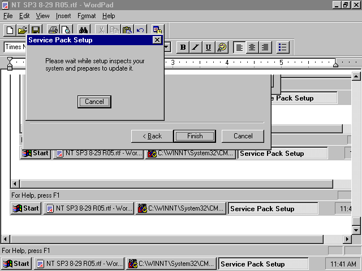Cancel the setup inspection in Service Pack Setup dialog
This screenshot has height=271, width=362.
94,102
